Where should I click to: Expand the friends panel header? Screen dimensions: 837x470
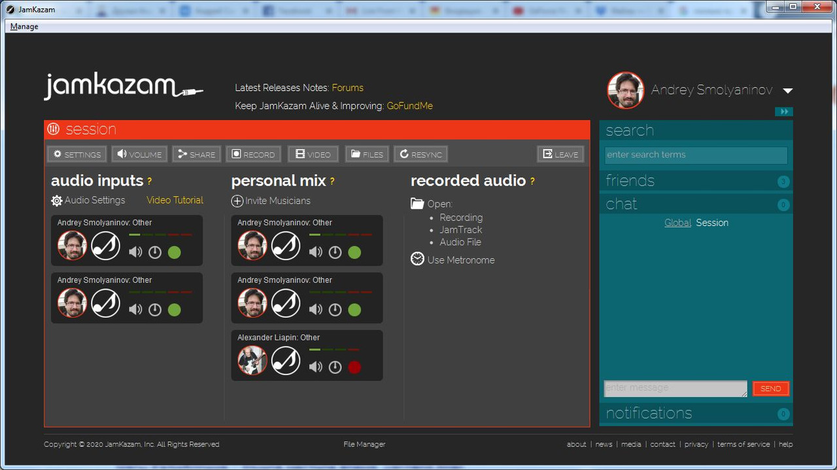pyautogui.click(x=696, y=180)
